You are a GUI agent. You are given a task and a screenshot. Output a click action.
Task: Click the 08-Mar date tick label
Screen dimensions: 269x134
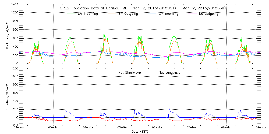tap(226, 128)
